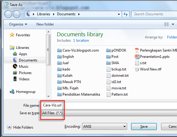The width and height of the screenshot is (177, 137).
Task: Open Arrange by Folder dropdown
Action: click(172, 37)
